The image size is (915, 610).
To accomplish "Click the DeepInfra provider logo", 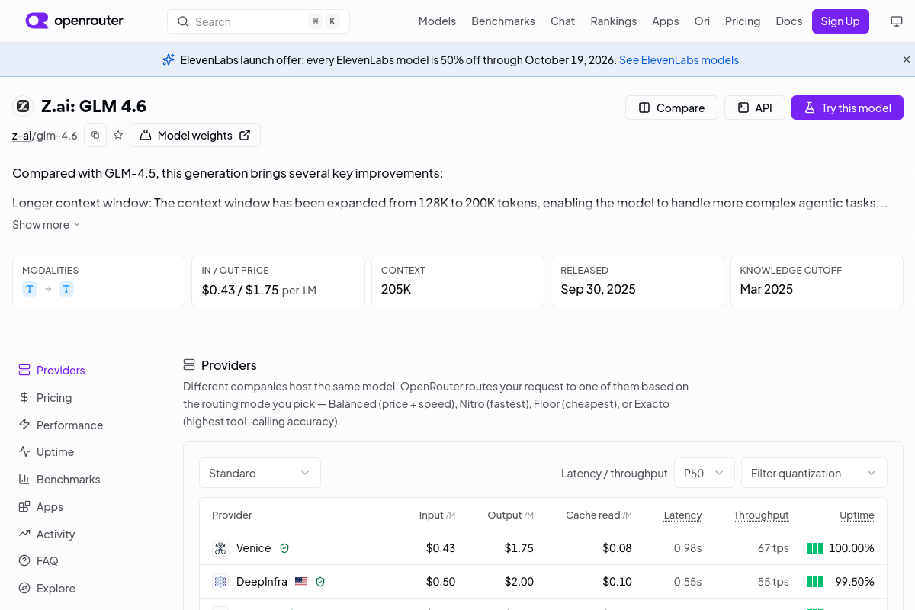I will (x=220, y=582).
